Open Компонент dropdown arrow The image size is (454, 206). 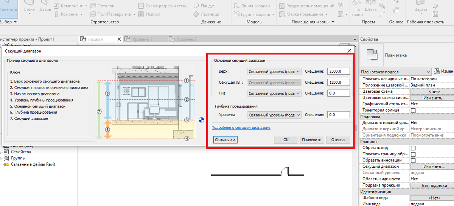coord(86,6)
